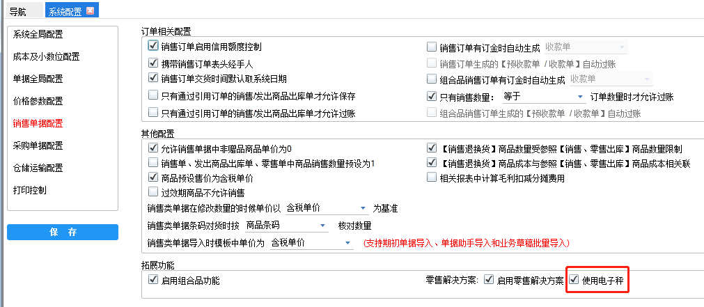
Task: Enable 过效期商品不允许销售 checkbox
Action: click(x=154, y=192)
